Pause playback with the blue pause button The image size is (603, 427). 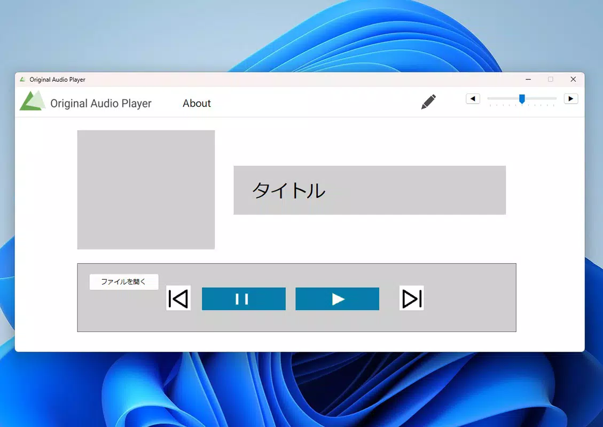(x=244, y=298)
